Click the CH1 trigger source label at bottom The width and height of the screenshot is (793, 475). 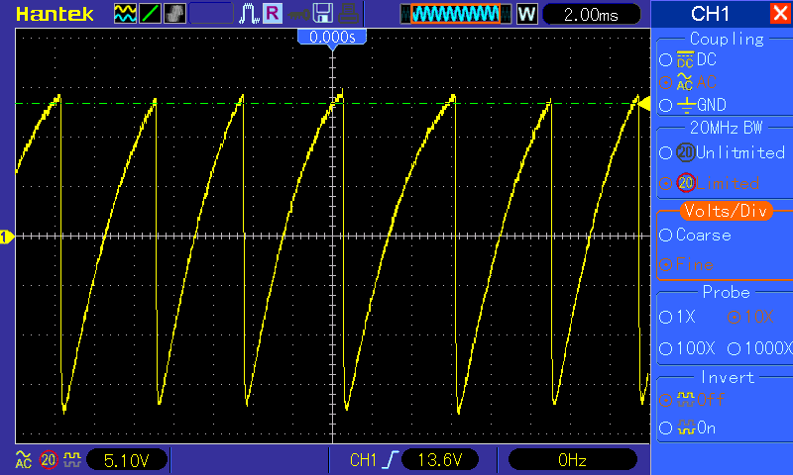[x=363, y=460]
